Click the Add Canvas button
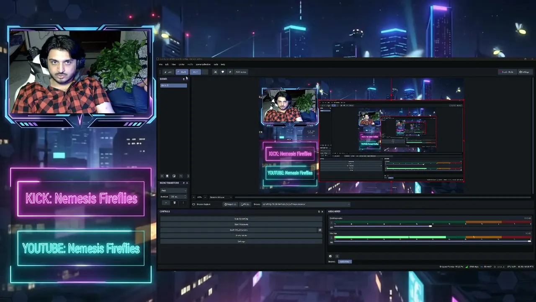The image size is (536, 302). [241, 72]
